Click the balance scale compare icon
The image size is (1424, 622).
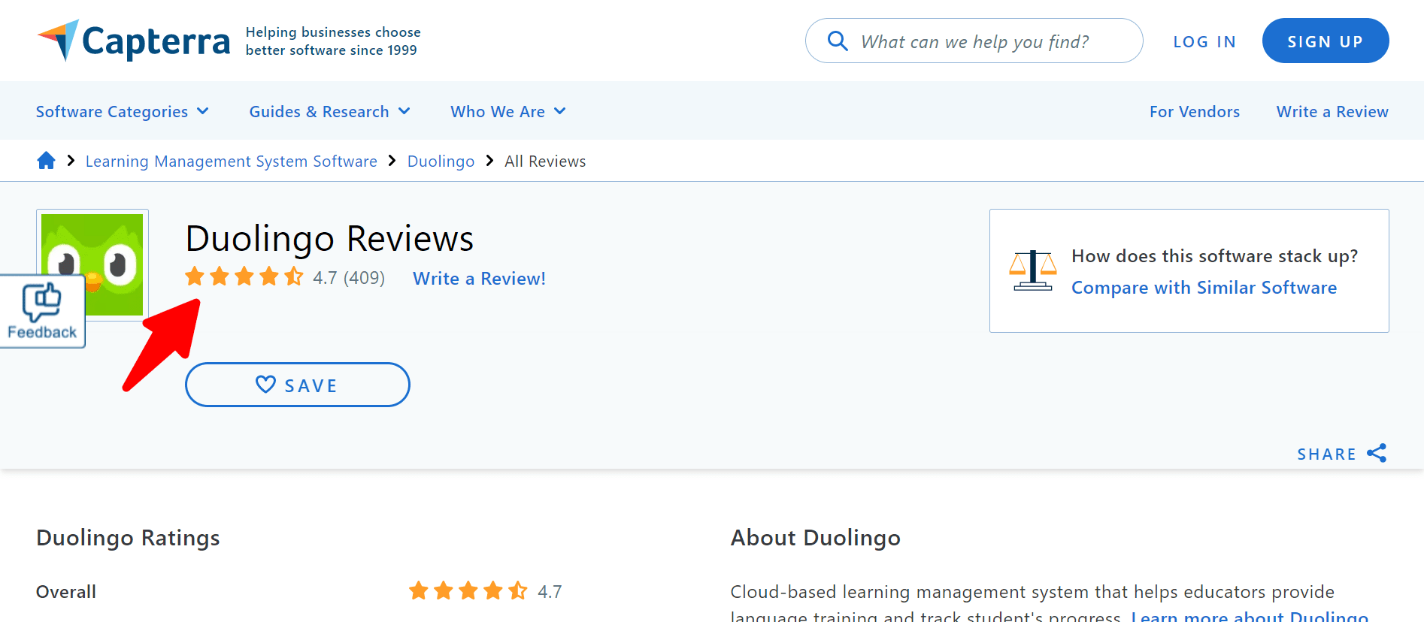click(x=1032, y=270)
